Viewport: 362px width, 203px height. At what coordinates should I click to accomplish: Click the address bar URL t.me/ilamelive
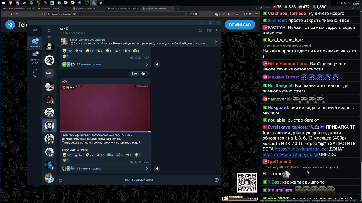click(64, 14)
